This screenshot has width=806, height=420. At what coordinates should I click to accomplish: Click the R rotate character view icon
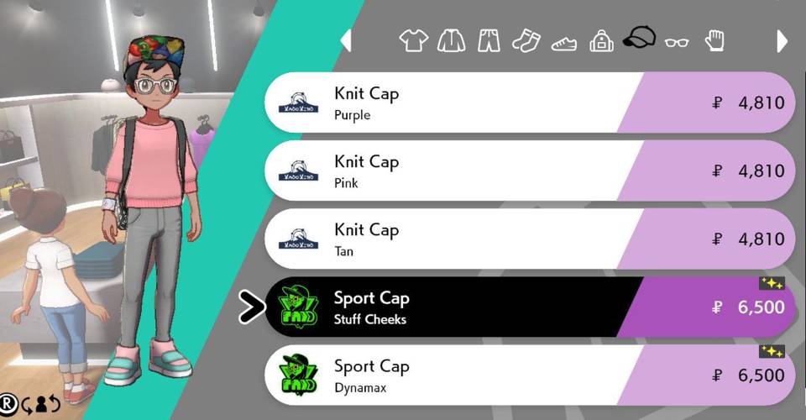tap(8, 403)
